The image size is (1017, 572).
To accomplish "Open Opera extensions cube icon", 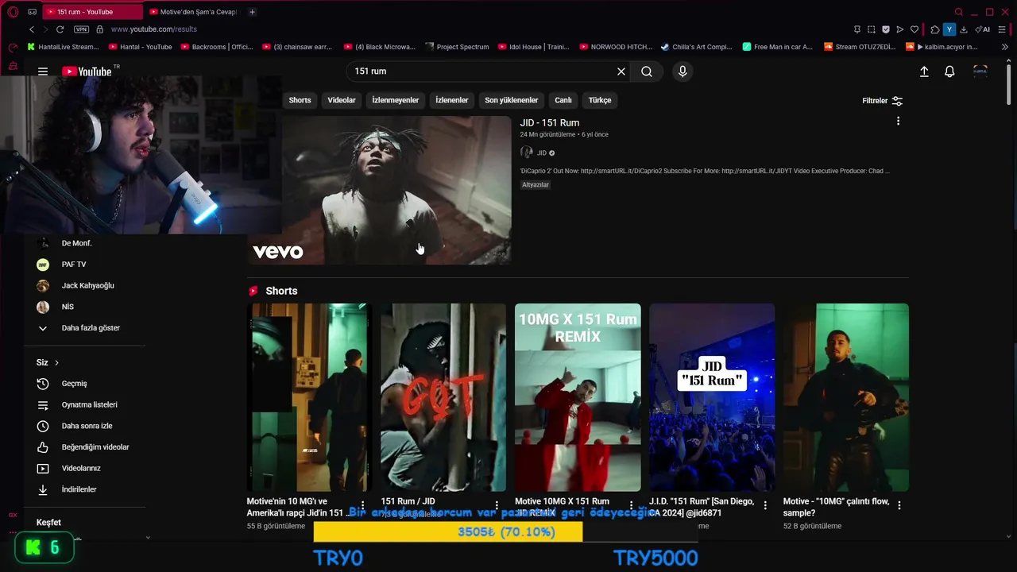I will pyautogui.click(x=934, y=29).
